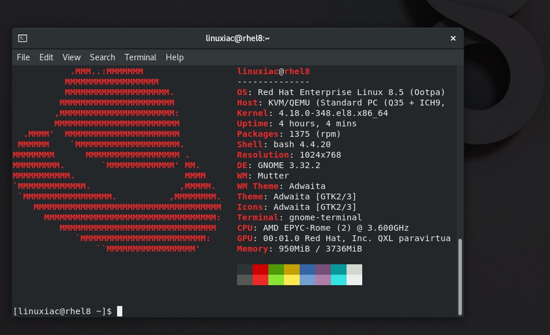This screenshot has width=550, height=335.
Task: Click the Memory value 950MiB / 3736MiB
Action: [x=320, y=249]
